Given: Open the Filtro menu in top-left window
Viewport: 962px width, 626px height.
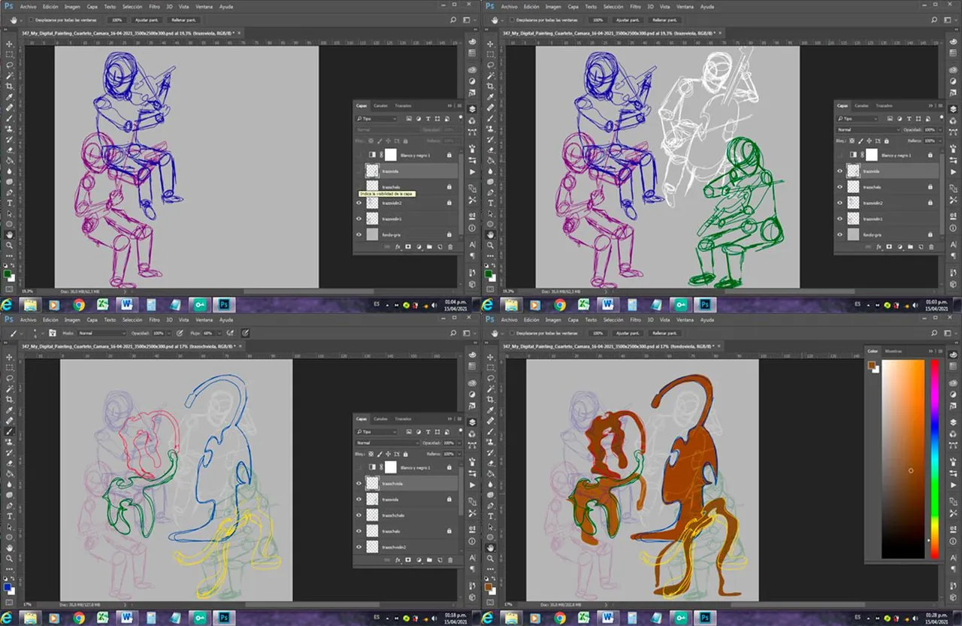Looking at the screenshot, I should (154, 6).
